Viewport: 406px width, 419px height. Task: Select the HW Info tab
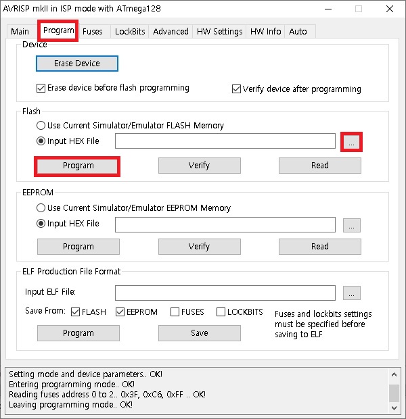click(x=265, y=32)
